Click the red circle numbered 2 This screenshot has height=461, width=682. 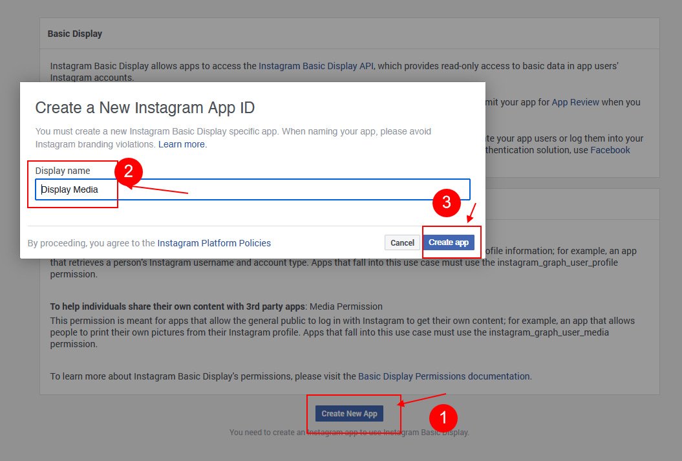tap(128, 171)
